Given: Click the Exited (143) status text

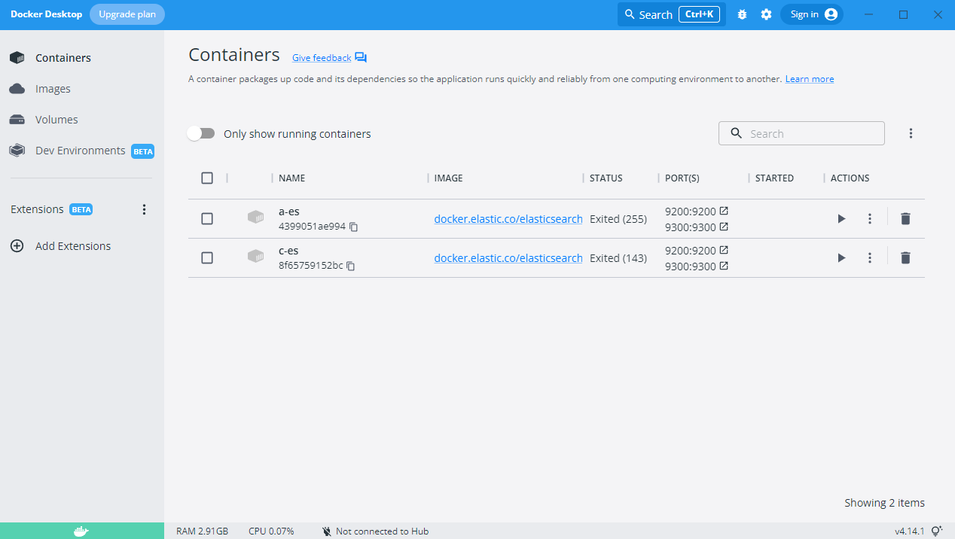Looking at the screenshot, I should (x=618, y=258).
